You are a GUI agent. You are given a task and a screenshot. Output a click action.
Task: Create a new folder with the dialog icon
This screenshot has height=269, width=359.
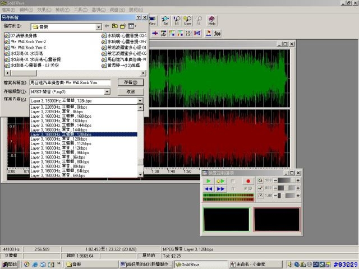tap(123, 26)
